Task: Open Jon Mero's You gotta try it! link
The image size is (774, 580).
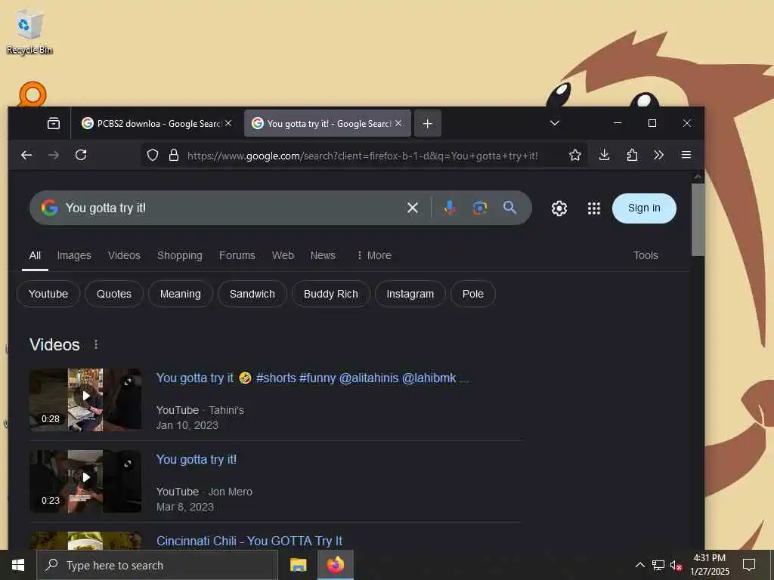Action: [197, 460]
